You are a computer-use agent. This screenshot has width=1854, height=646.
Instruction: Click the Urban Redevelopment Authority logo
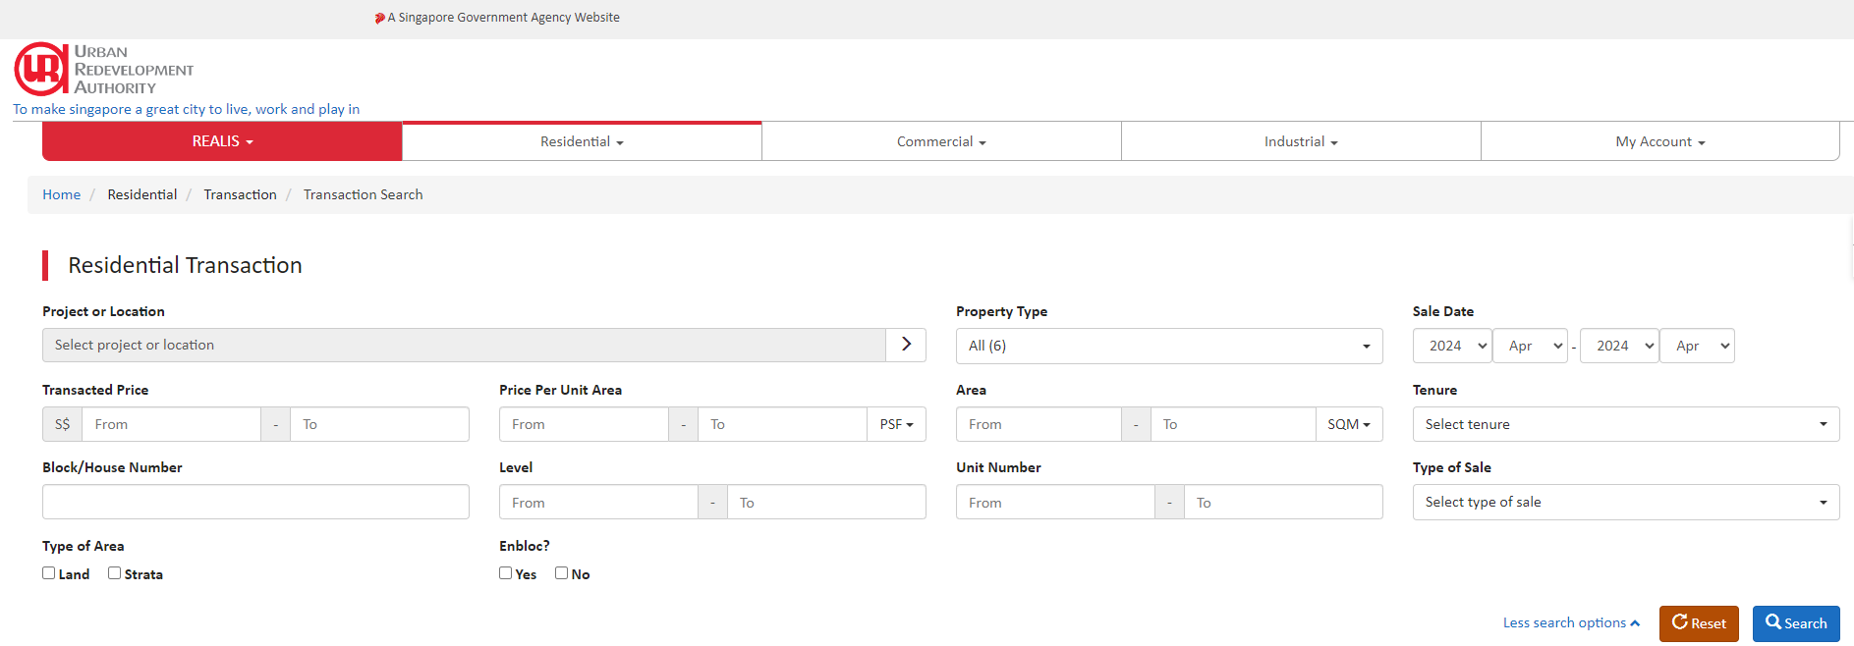point(104,69)
